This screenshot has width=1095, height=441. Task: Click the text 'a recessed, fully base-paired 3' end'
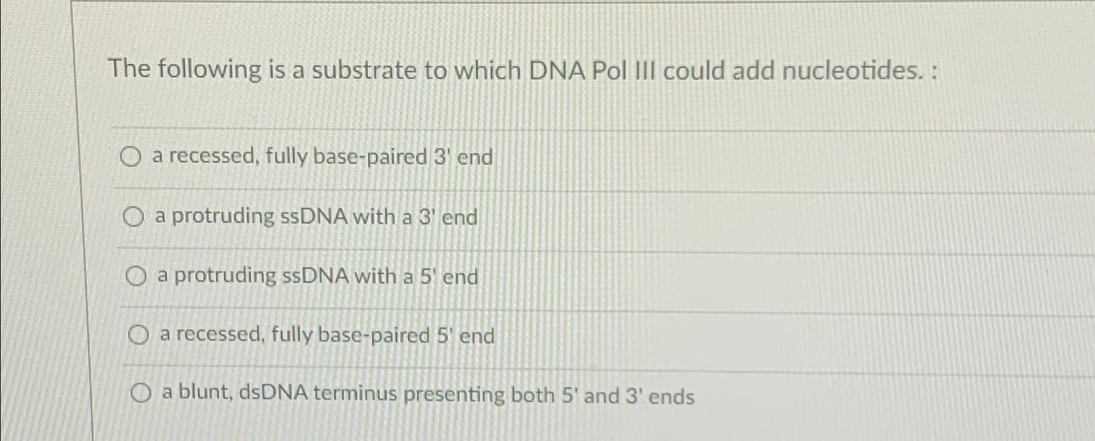[322, 157]
